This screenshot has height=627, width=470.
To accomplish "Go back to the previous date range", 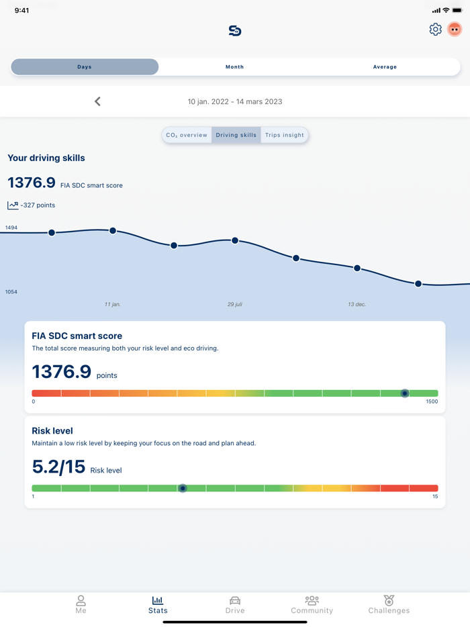I will pos(97,101).
